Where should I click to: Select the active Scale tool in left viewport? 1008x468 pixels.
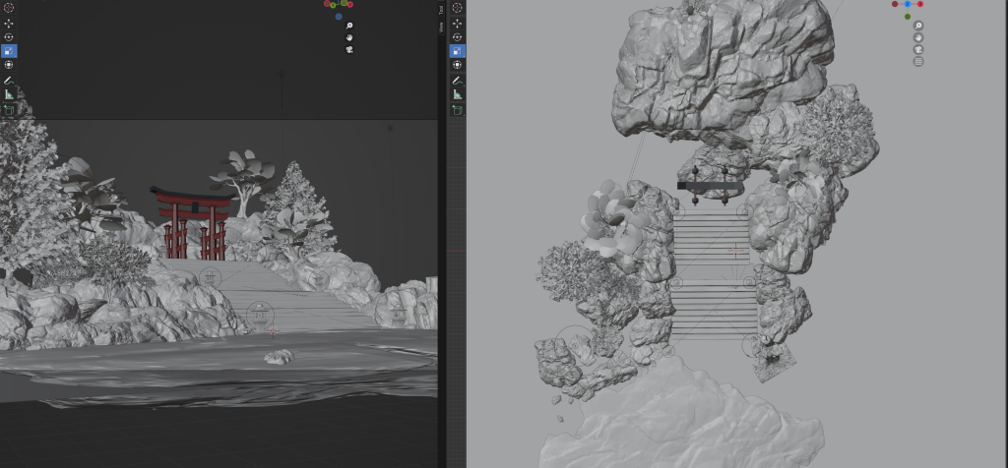[x=9, y=51]
